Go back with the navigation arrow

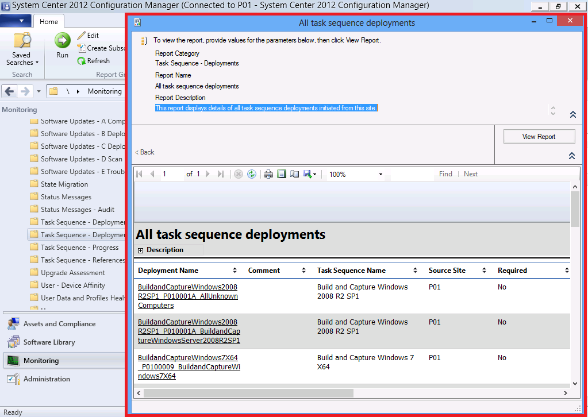10,91
